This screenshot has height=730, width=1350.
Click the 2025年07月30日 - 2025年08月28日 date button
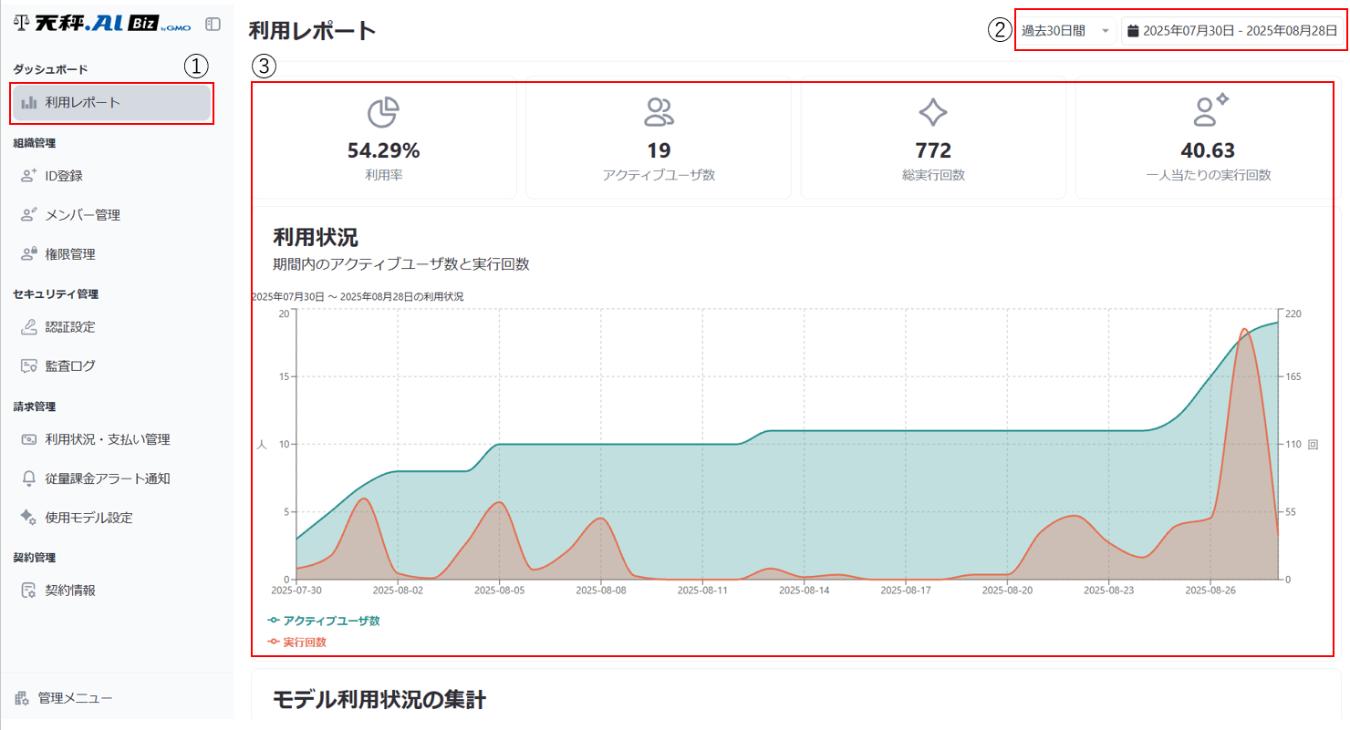pyautogui.click(x=1236, y=29)
